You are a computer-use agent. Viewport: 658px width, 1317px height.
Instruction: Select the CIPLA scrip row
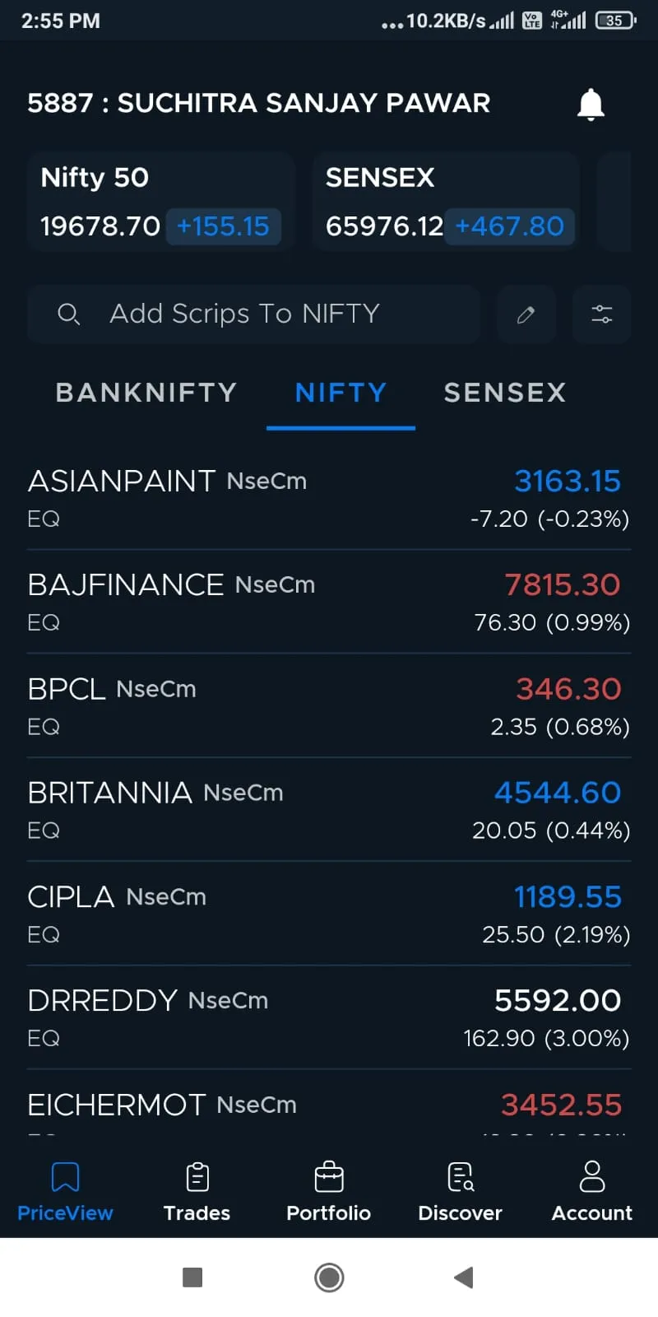(x=329, y=914)
